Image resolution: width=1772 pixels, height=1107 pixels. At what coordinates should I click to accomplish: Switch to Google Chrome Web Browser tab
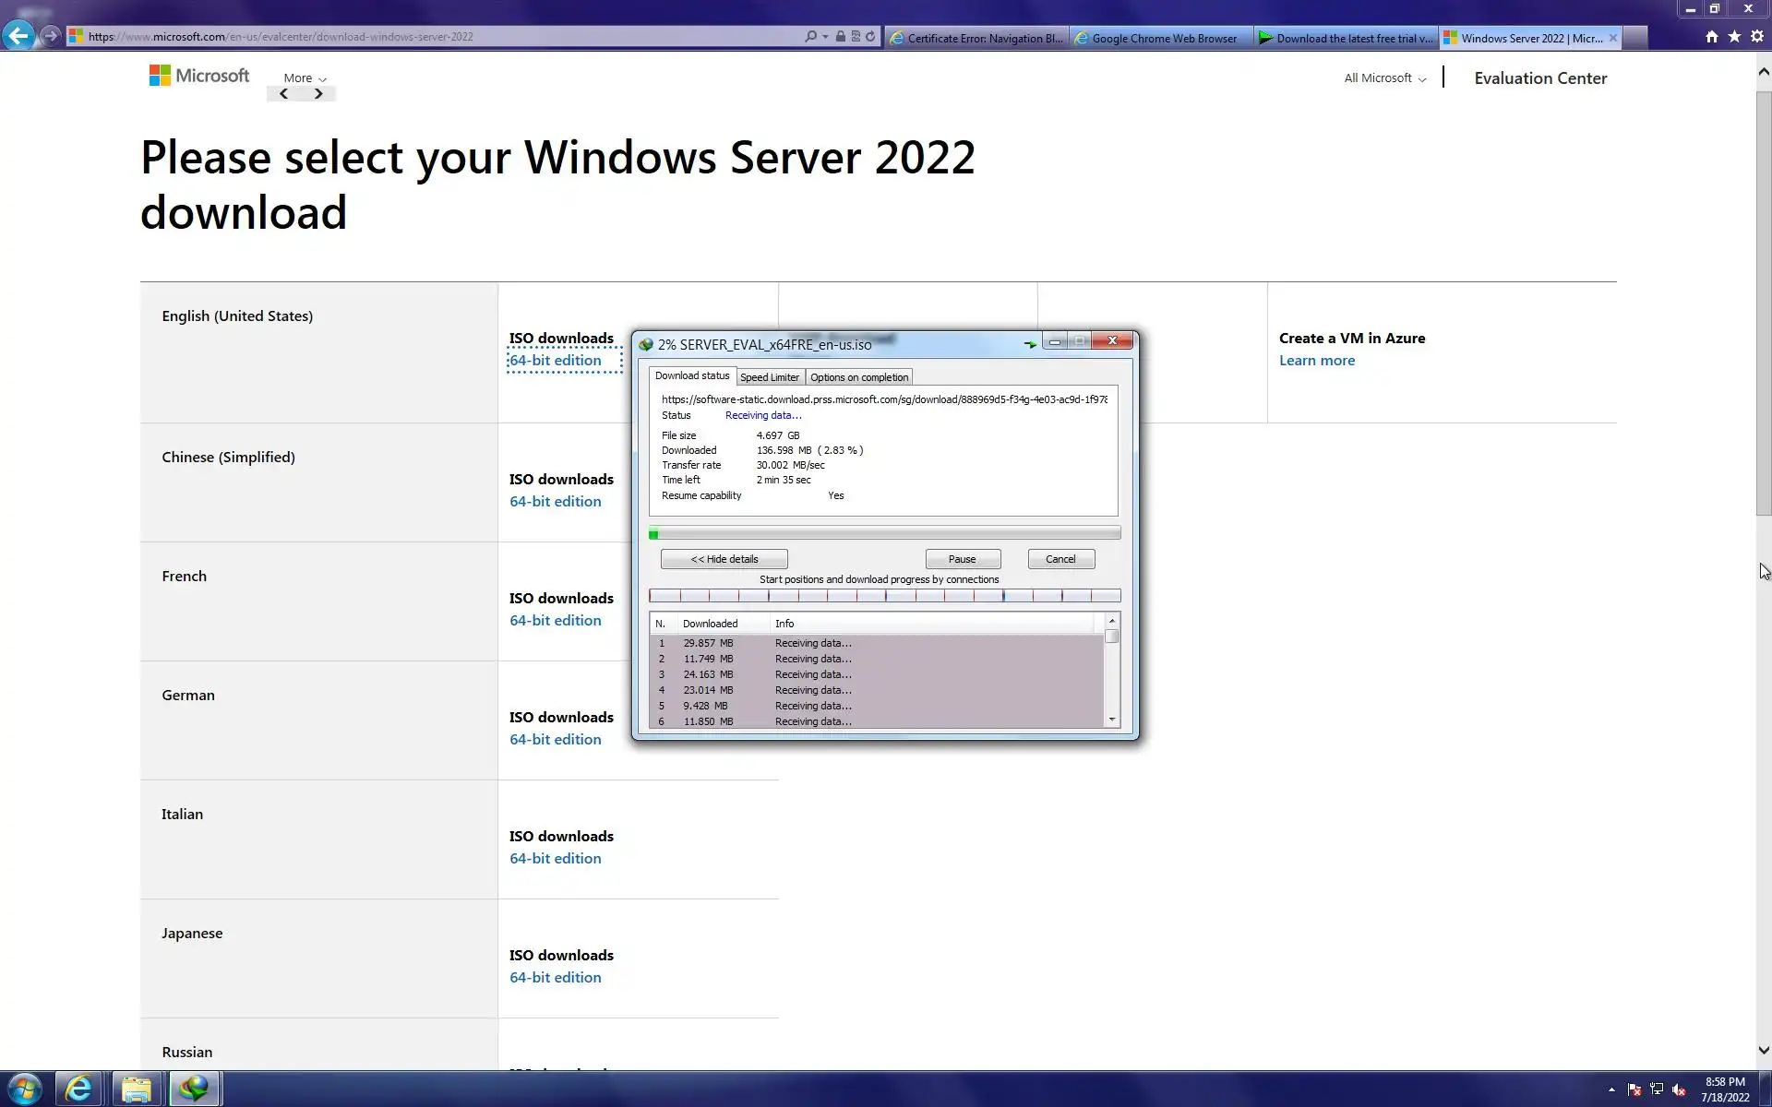pos(1163,38)
